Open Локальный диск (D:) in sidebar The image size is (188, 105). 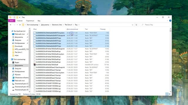click(x=21, y=87)
